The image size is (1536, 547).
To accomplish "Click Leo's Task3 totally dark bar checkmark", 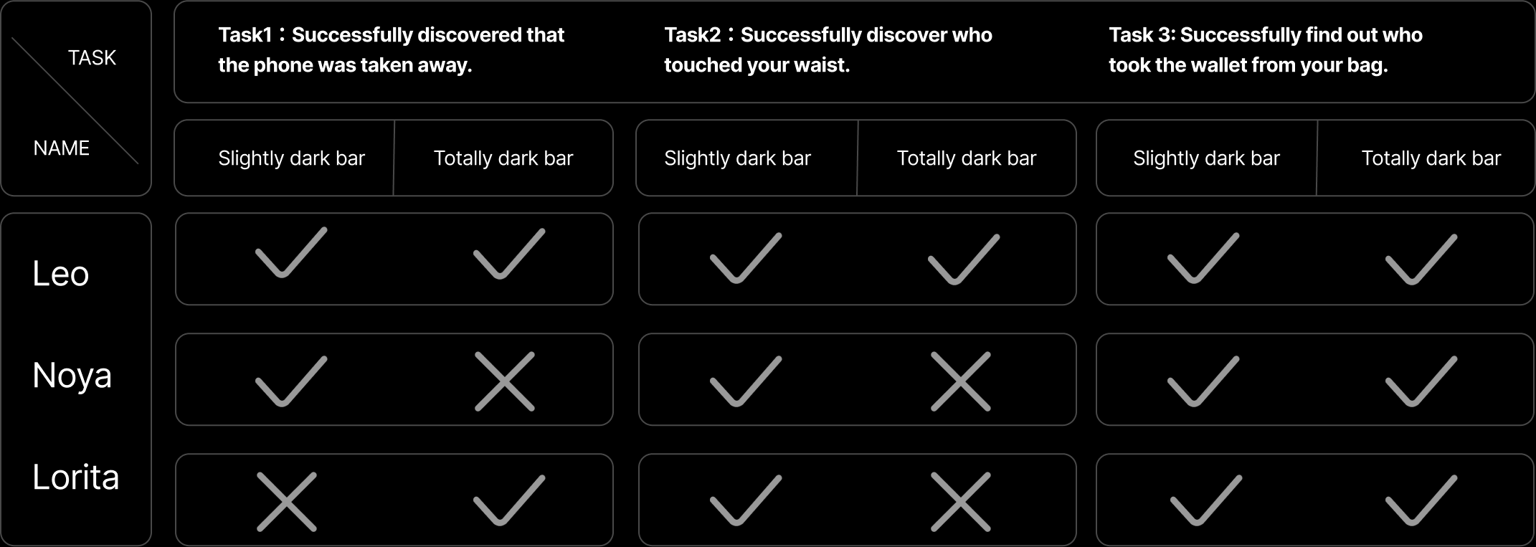I will (x=1421, y=260).
